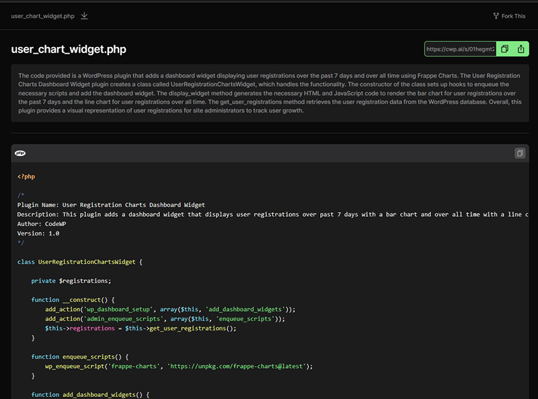Click the '$this->registrations' assignment line
The image size is (538, 399).
pos(141,328)
